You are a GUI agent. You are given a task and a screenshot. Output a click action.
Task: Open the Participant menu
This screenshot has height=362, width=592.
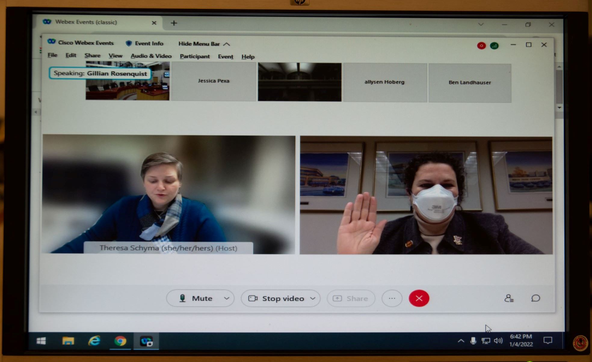click(195, 56)
